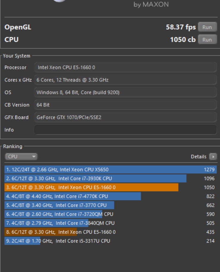The width and height of the screenshot is (220, 272).
Task: Run the OpenGL benchmark
Action: pos(207,27)
